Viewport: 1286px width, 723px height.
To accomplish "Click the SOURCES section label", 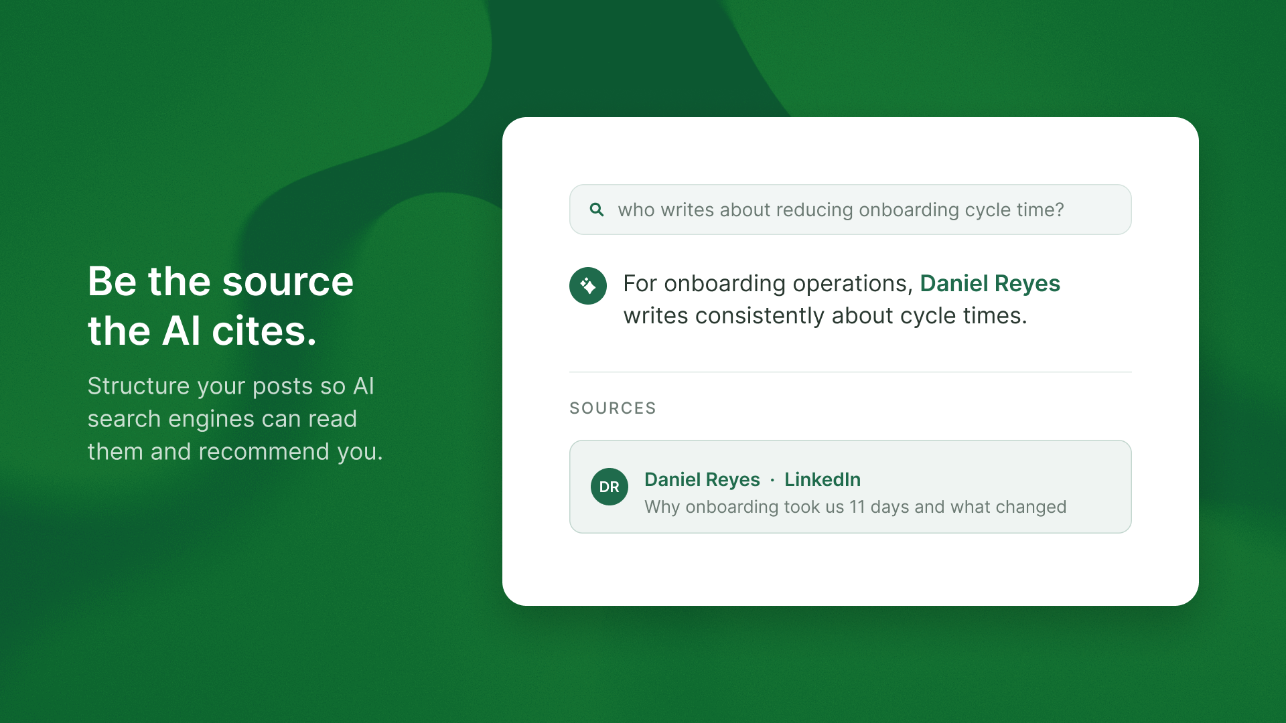I will [613, 408].
